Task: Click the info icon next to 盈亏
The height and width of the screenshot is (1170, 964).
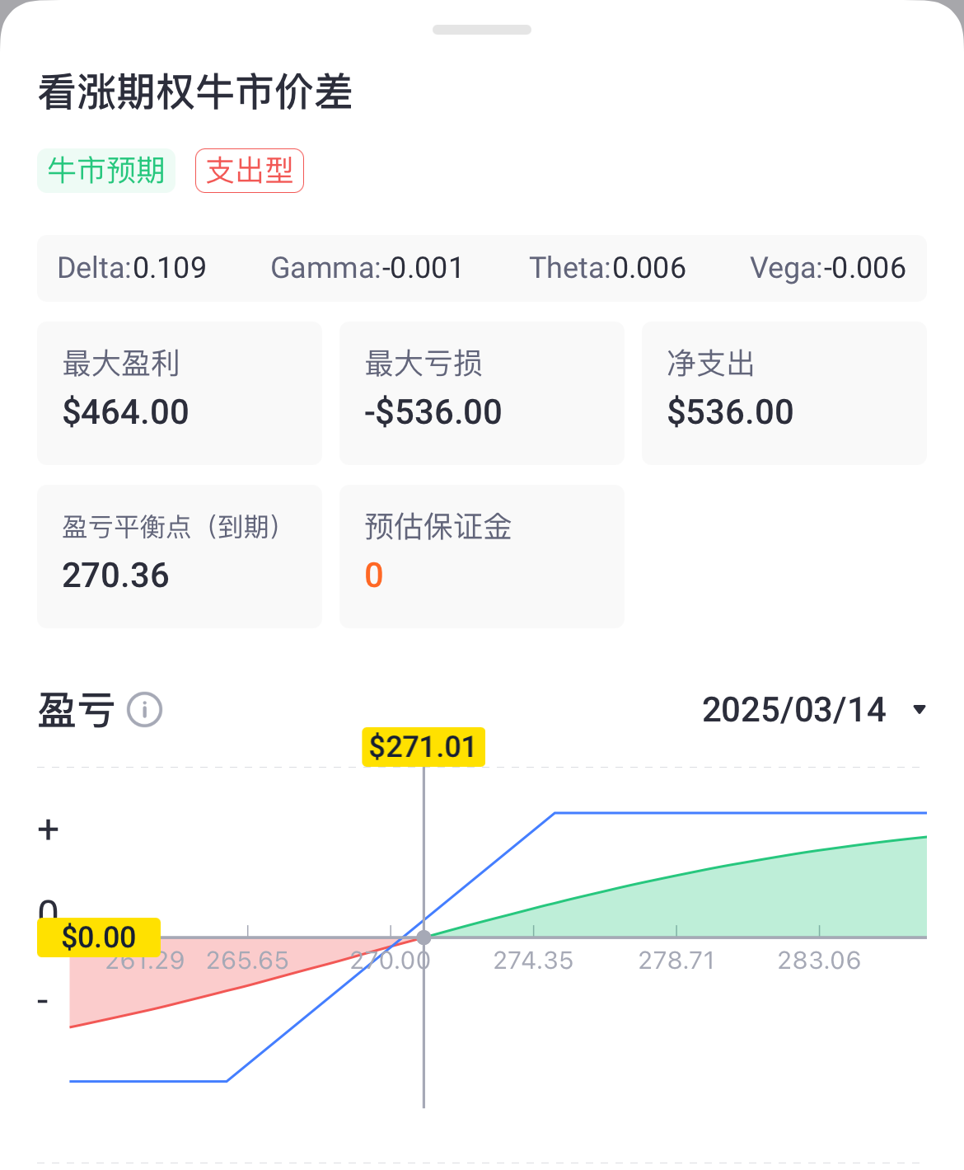Action: click(x=145, y=710)
